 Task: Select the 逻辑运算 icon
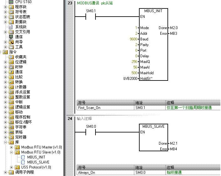pyautogui.click(x=11, y=107)
